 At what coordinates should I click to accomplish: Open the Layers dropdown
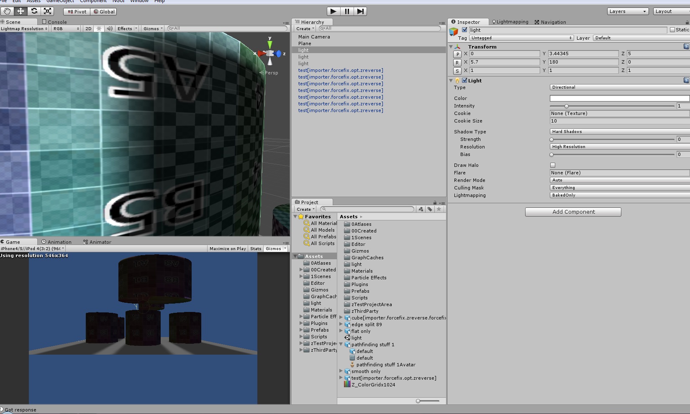tap(628, 11)
